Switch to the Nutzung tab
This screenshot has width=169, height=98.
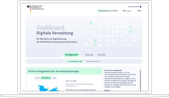tap(89, 55)
